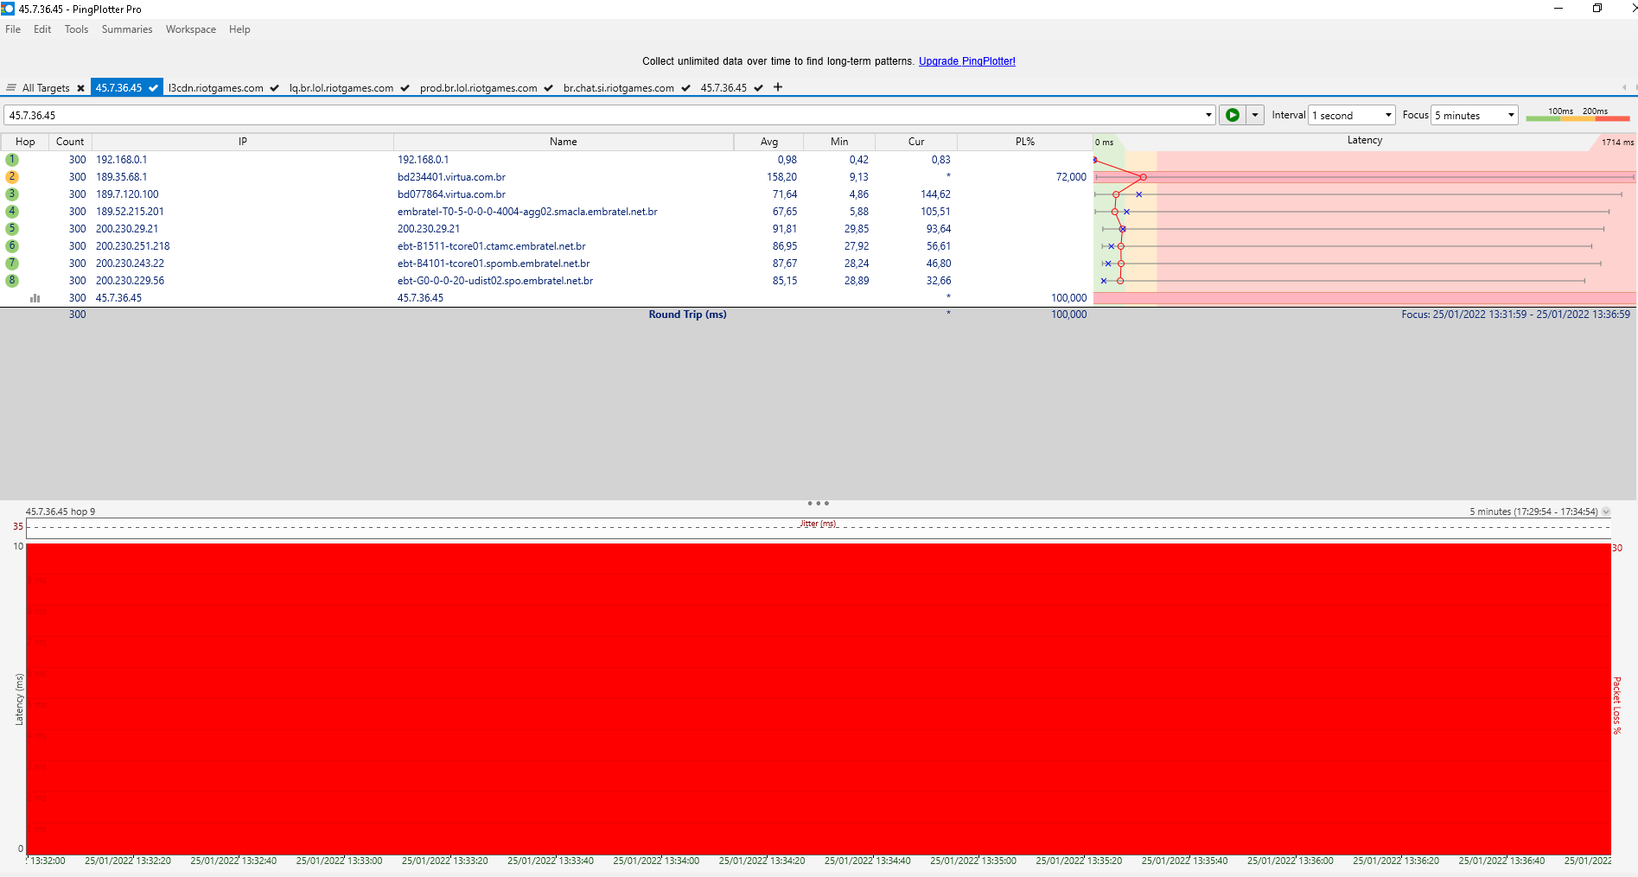The image size is (1638, 877).
Task: Click the three-dot splitter handle above the timeline
Action: pos(818,503)
